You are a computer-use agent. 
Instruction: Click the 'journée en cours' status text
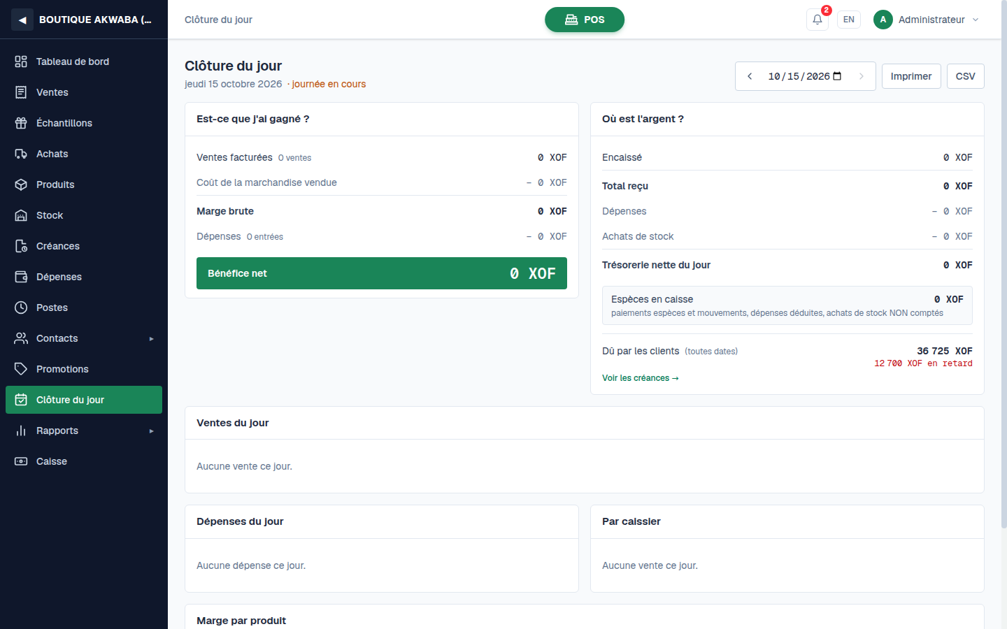point(329,84)
